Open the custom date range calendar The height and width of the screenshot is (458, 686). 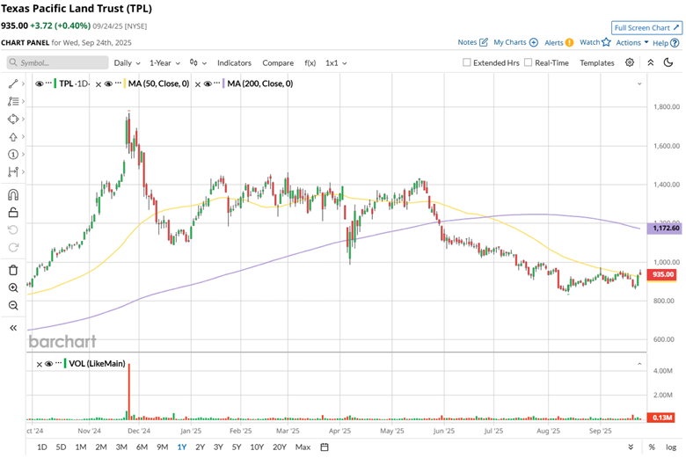[325, 447]
